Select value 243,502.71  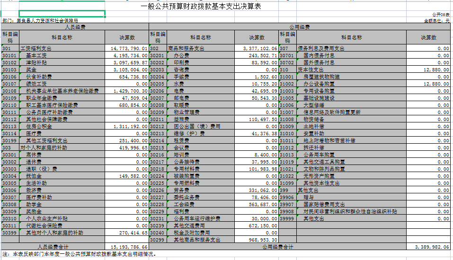[x=257, y=55]
